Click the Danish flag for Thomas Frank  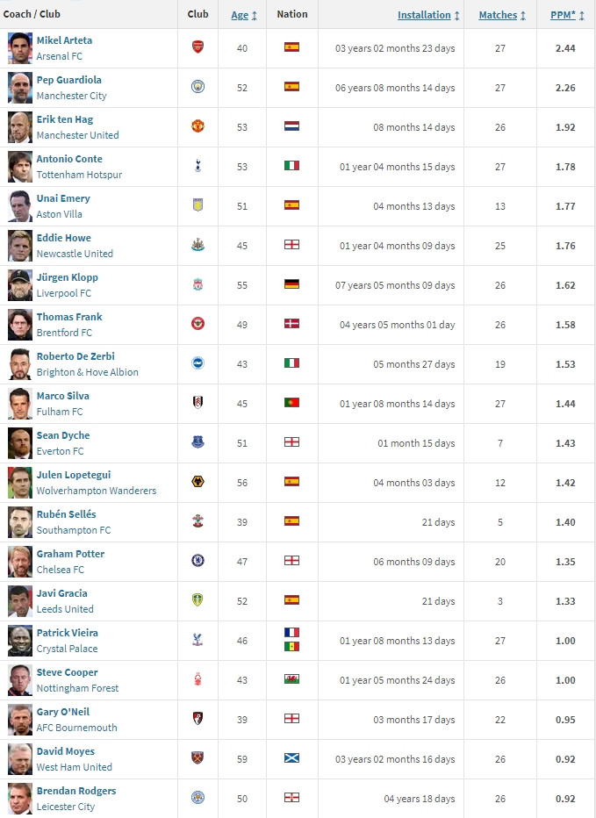tap(291, 324)
